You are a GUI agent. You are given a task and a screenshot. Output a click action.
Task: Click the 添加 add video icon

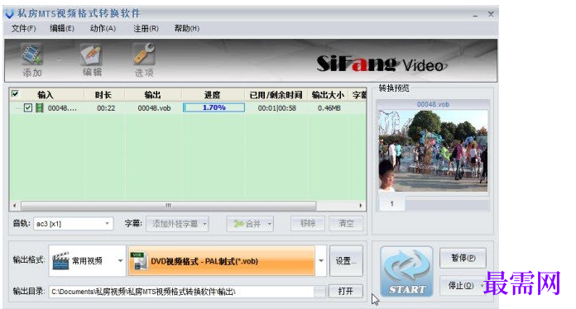coord(32,55)
